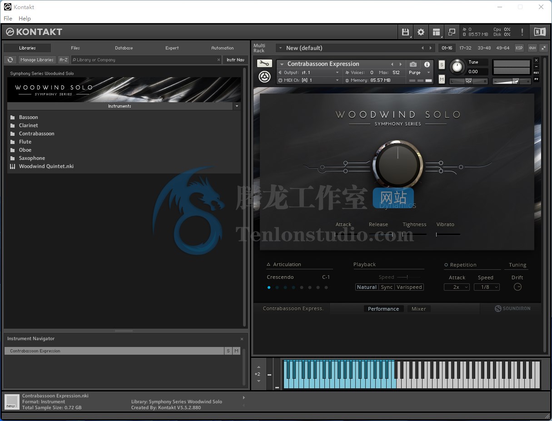Remove the Contrabassoon Expression instrument from rack
Screen dimensions: 552x421
tap(536, 60)
